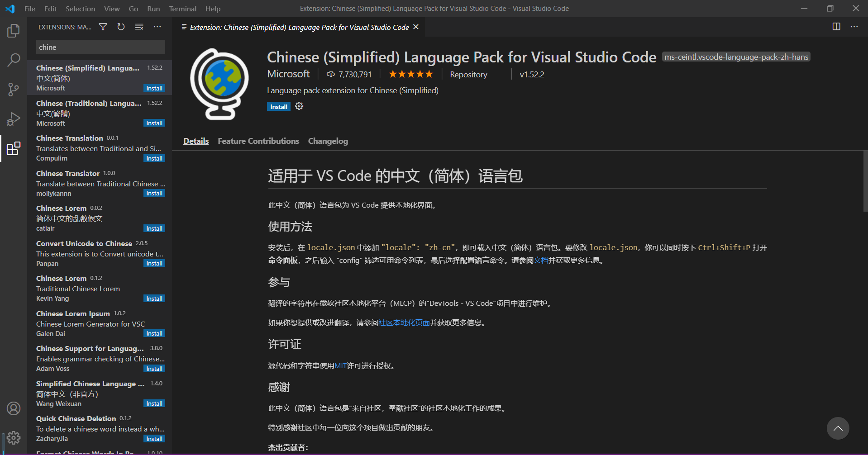
Task: Open the Accounts icon in activity bar
Action: [x=13, y=408]
